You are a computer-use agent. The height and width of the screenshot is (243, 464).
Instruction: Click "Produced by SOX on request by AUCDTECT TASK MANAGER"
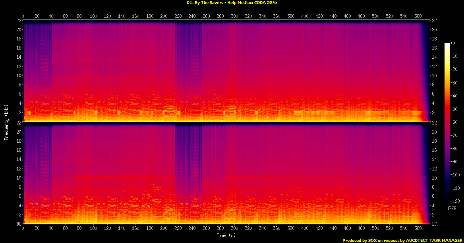coord(402,241)
